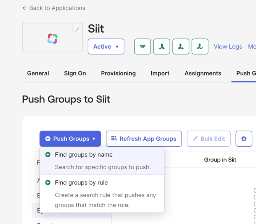Image resolution: width=256 pixels, height=224 pixels.
Task: Switch to the General tab
Action: [38, 73]
